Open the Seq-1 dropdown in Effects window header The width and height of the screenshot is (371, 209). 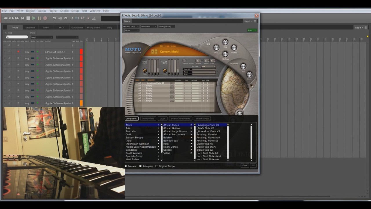tap(248, 21)
